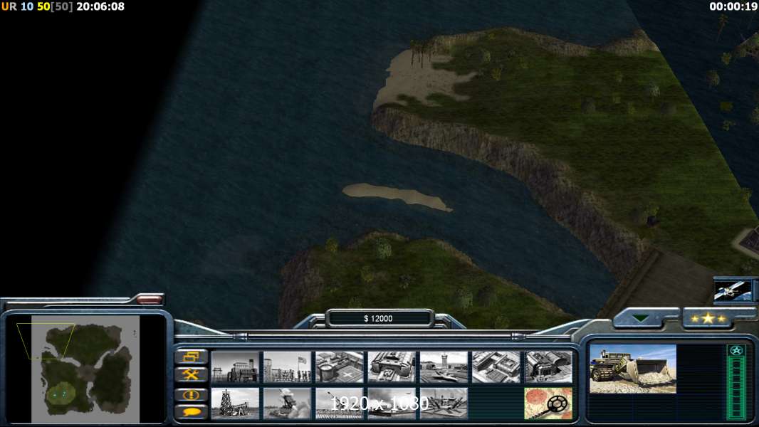This screenshot has width=759, height=427.
Task: Click the $ 12000 money display
Action: pos(379,319)
